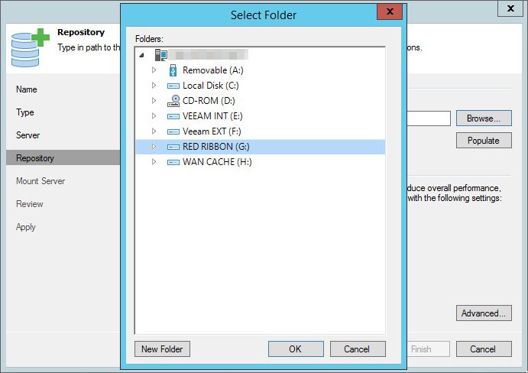The width and height of the screenshot is (528, 373).
Task: Close the repository wizard window
Action: click(510, 8)
